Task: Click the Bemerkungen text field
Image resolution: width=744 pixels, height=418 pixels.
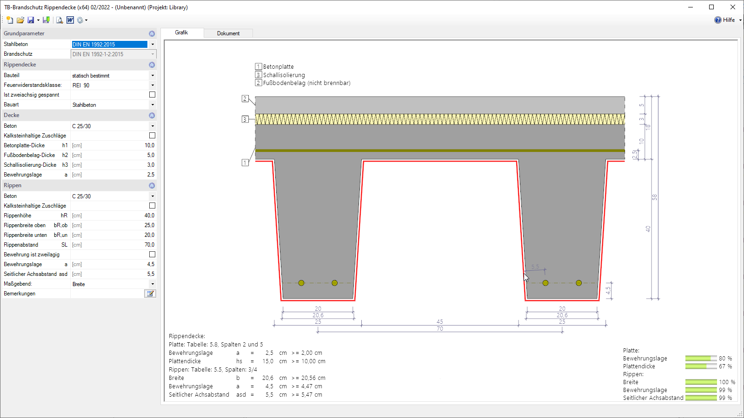Action: click(x=107, y=294)
